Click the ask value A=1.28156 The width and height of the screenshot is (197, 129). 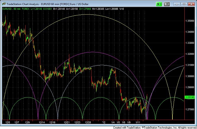[x=72, y=9]
